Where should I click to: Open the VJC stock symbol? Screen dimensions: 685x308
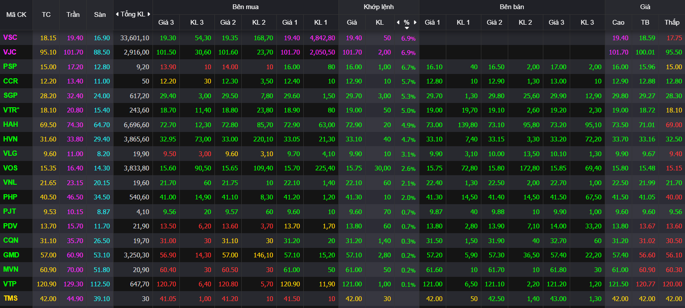pyautogui.click(x=10, y=52)
